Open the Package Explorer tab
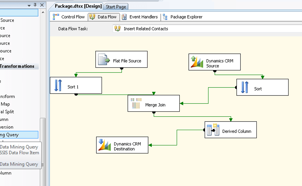302x186 pixels. (x=183, y=17)
